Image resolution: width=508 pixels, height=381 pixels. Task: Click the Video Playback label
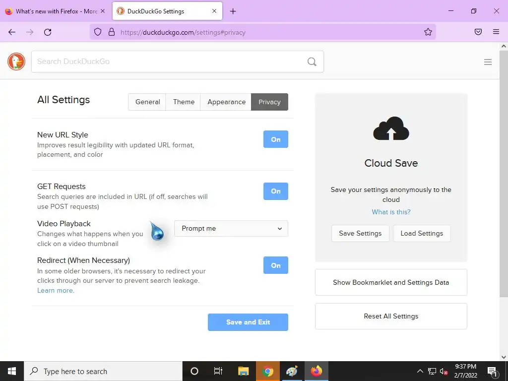pyautogui.click(x=64, y=224)
